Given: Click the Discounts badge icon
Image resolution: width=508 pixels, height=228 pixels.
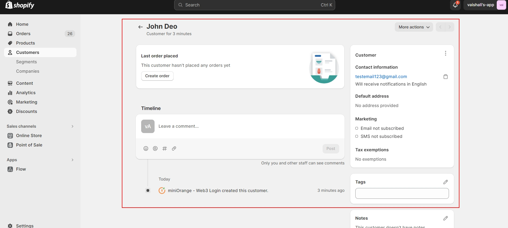Looking at the screenshot, I should (x=10, y=111).
